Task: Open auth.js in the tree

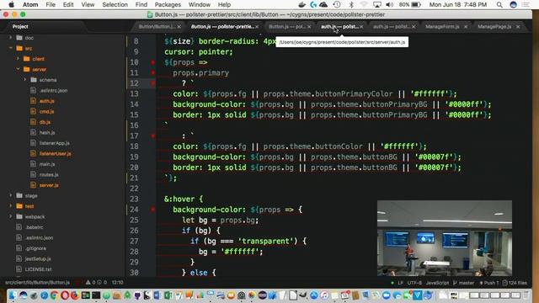Action: point(46,101)
